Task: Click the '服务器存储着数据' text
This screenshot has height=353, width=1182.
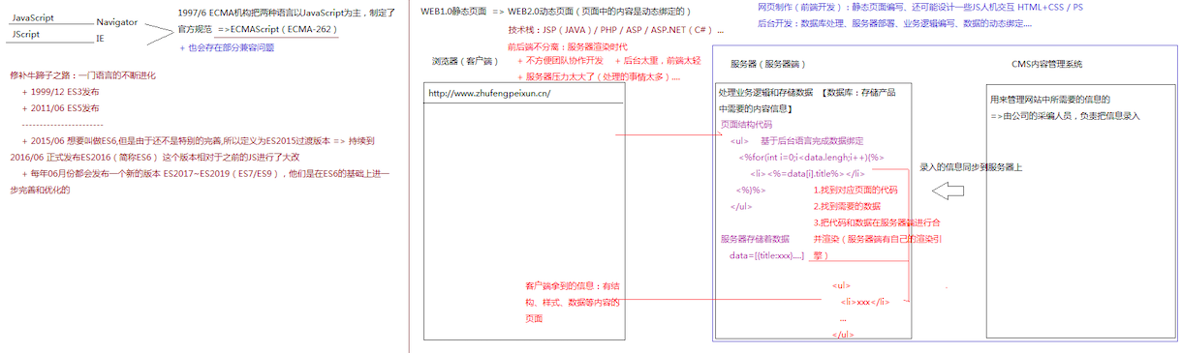Action: [x=755, y=238]
